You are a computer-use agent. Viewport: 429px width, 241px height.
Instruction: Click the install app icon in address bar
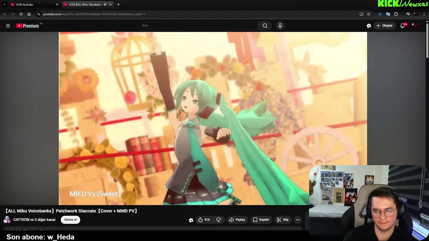pos(361,14)
